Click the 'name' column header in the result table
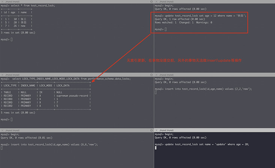This screenshot has height=168, width=275. point(24,12)
